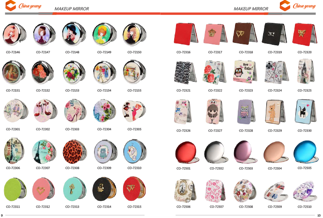Click the red square mirror CO-72316
Screen dimensions: 323x218
click(186, 34)
